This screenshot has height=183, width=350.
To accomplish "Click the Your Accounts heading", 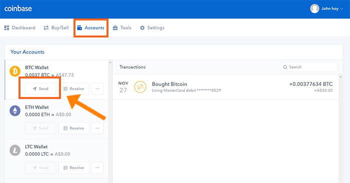I will 27,52.
